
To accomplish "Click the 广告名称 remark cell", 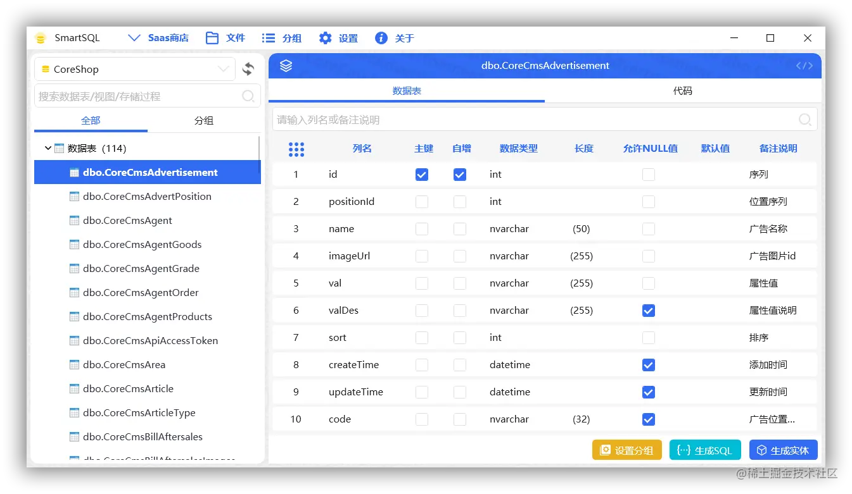I will [x=768, y=229].
